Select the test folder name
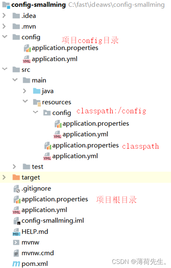The width and height of the screenshot is (171, 268). pos(38,167)
